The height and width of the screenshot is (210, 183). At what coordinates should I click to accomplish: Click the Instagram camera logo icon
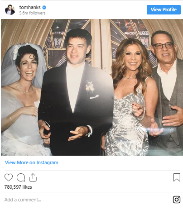coord(177,200)
